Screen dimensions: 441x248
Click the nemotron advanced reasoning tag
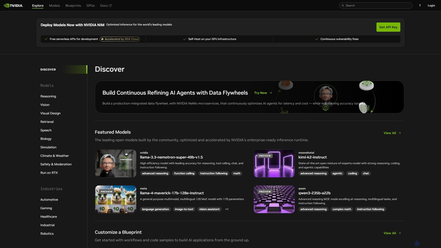click(x=155, y=173)
